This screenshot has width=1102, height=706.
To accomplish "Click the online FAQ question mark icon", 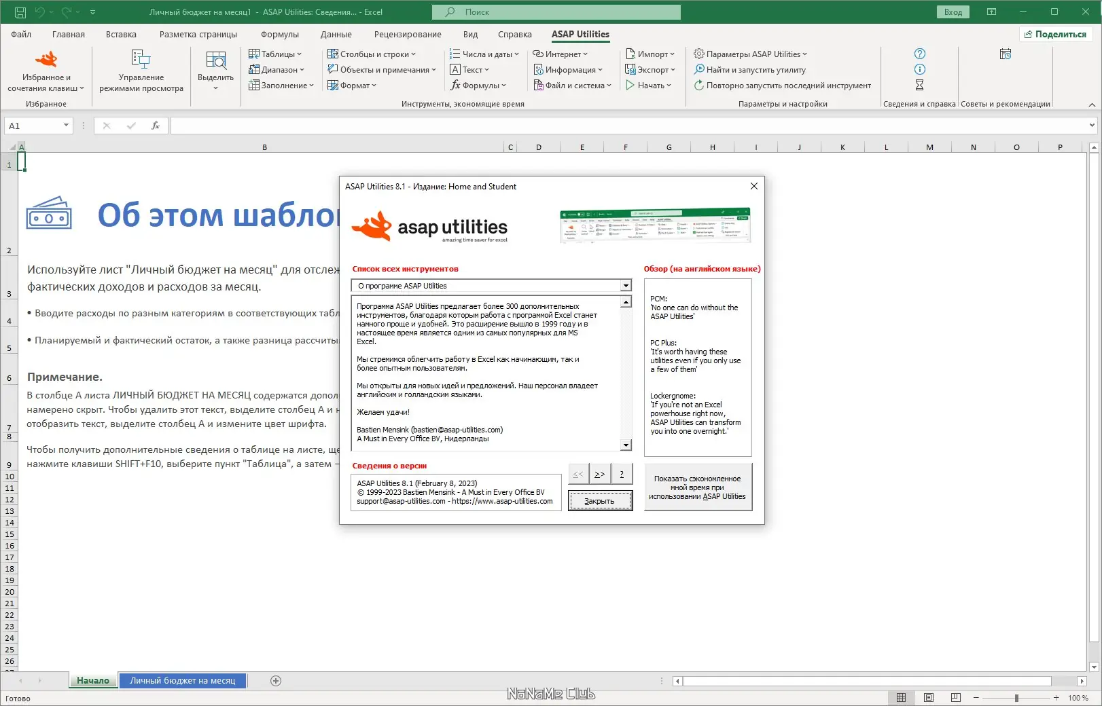I will 920,54.
